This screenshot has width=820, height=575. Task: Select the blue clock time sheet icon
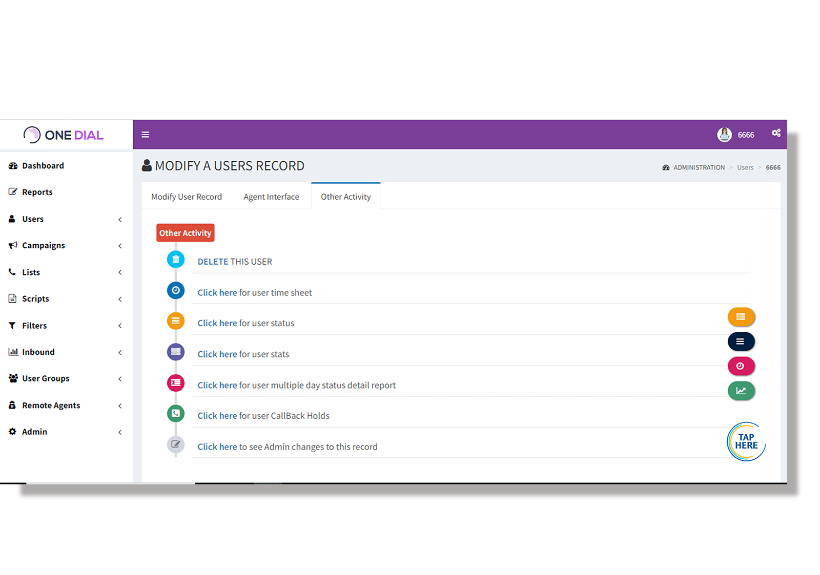[176, 290]
